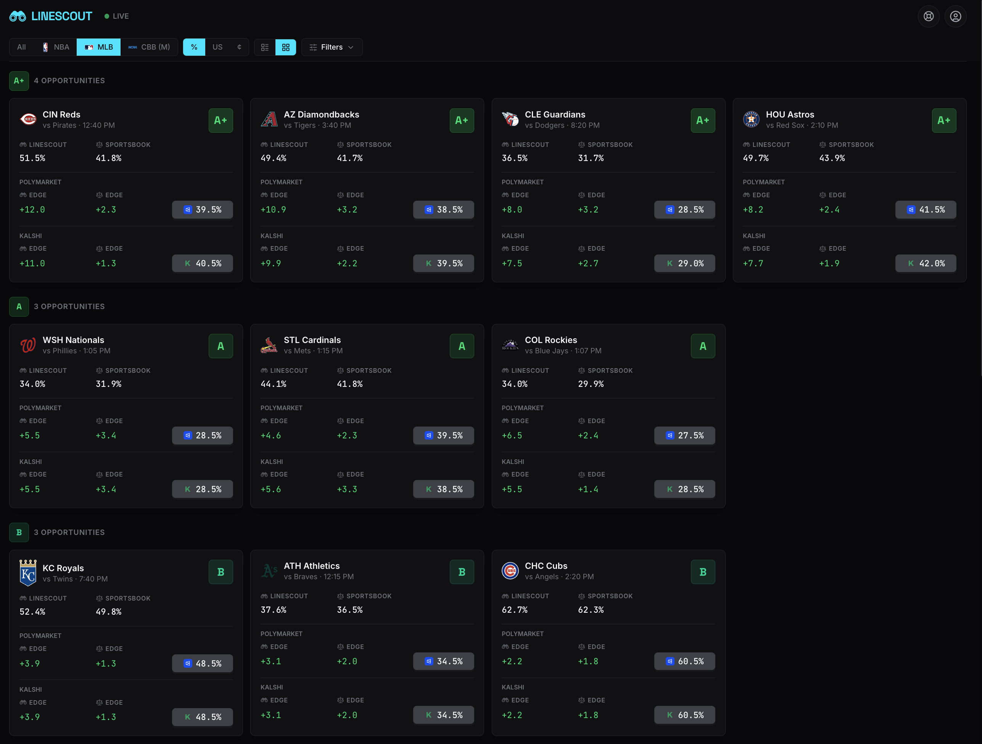
Task: Click the LineScout binoculars logo
Action: click(x=18, y=16)
